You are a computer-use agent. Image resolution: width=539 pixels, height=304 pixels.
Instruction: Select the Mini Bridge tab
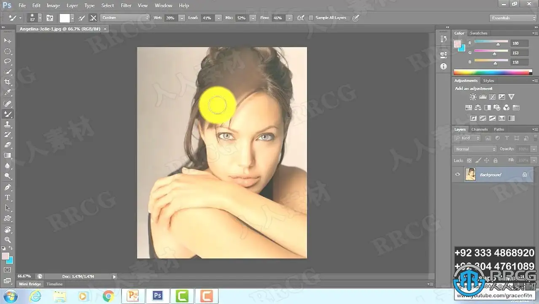pos(30,284)
